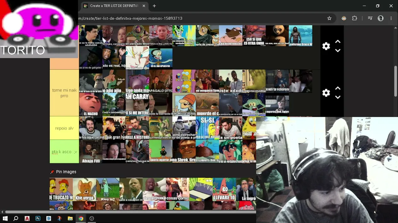Click the round-faced extension icon beside the star
Image resolution: width=398 pixels, height=223 pixels.
pos(344,18)
